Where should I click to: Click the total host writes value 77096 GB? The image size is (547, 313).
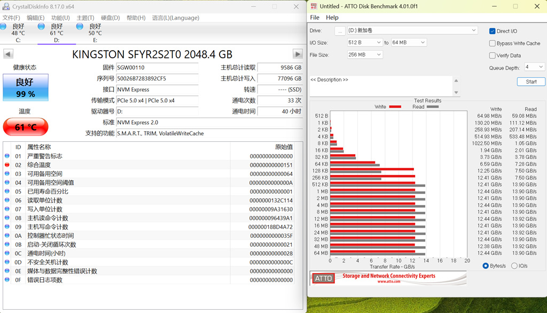[280, 79]
